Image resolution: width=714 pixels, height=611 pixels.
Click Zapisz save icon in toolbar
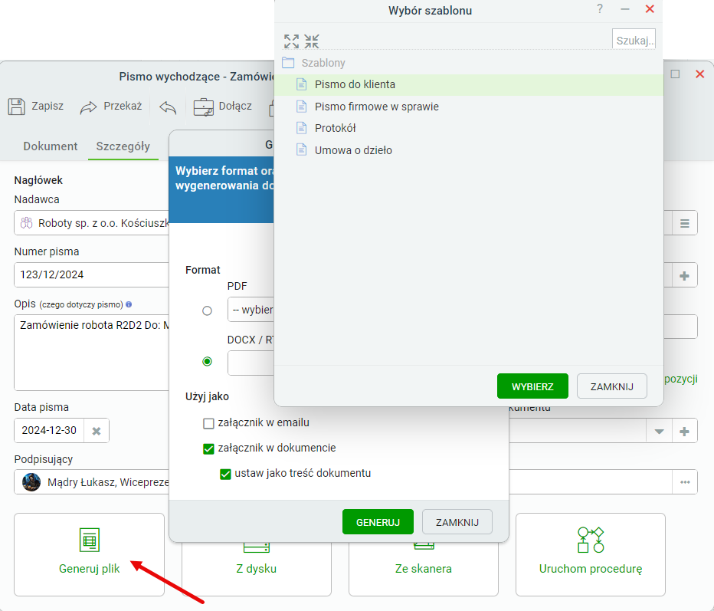pyautogui.click(x=16, y=106)
